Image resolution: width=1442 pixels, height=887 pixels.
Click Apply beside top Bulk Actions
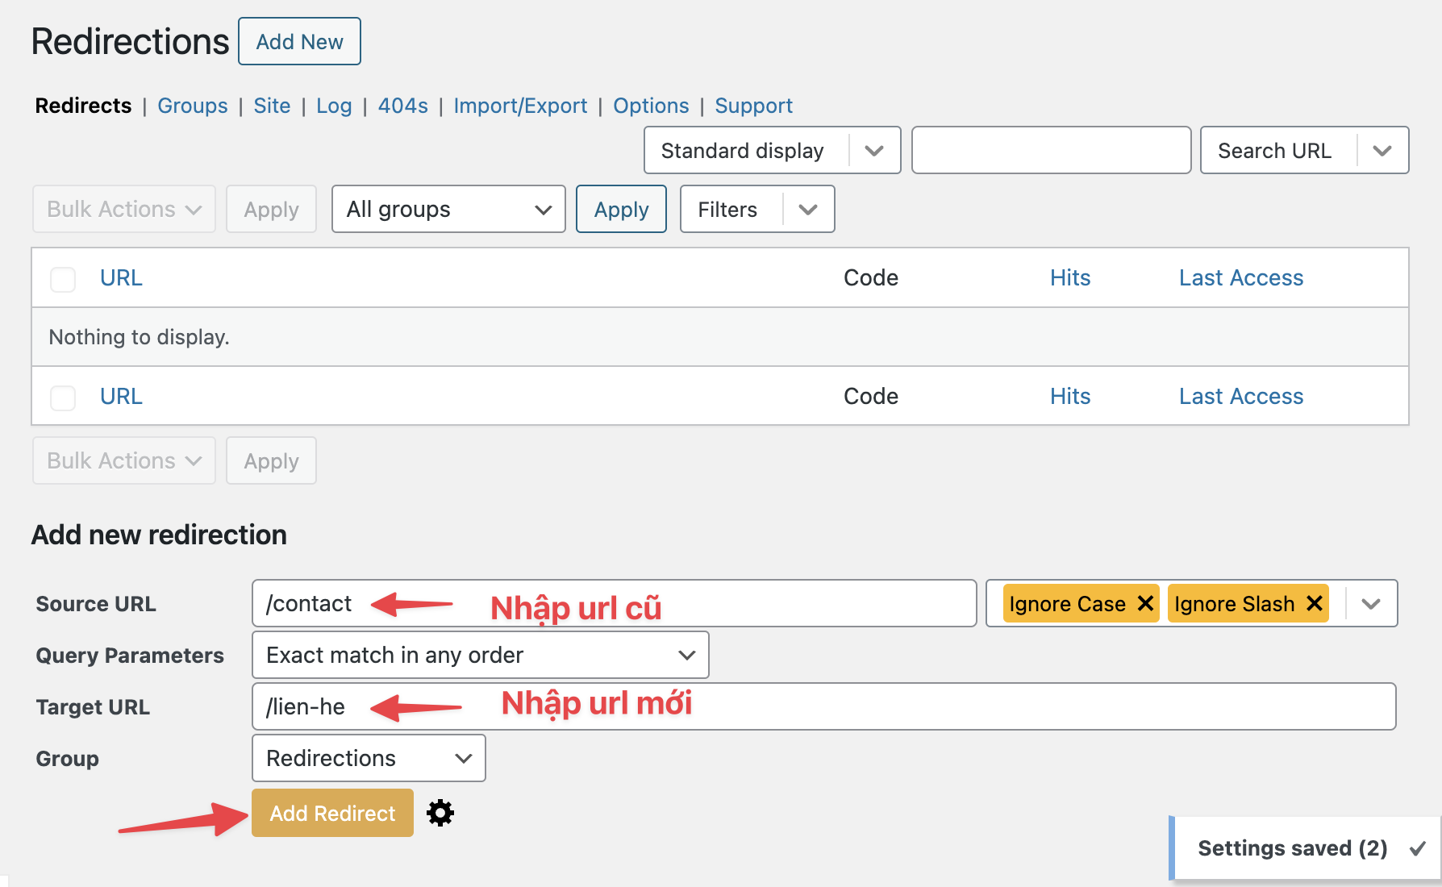click(271, 209)
